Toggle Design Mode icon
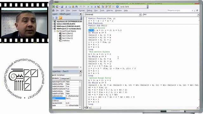Viewport: 203px width, 114px height. 99,7
